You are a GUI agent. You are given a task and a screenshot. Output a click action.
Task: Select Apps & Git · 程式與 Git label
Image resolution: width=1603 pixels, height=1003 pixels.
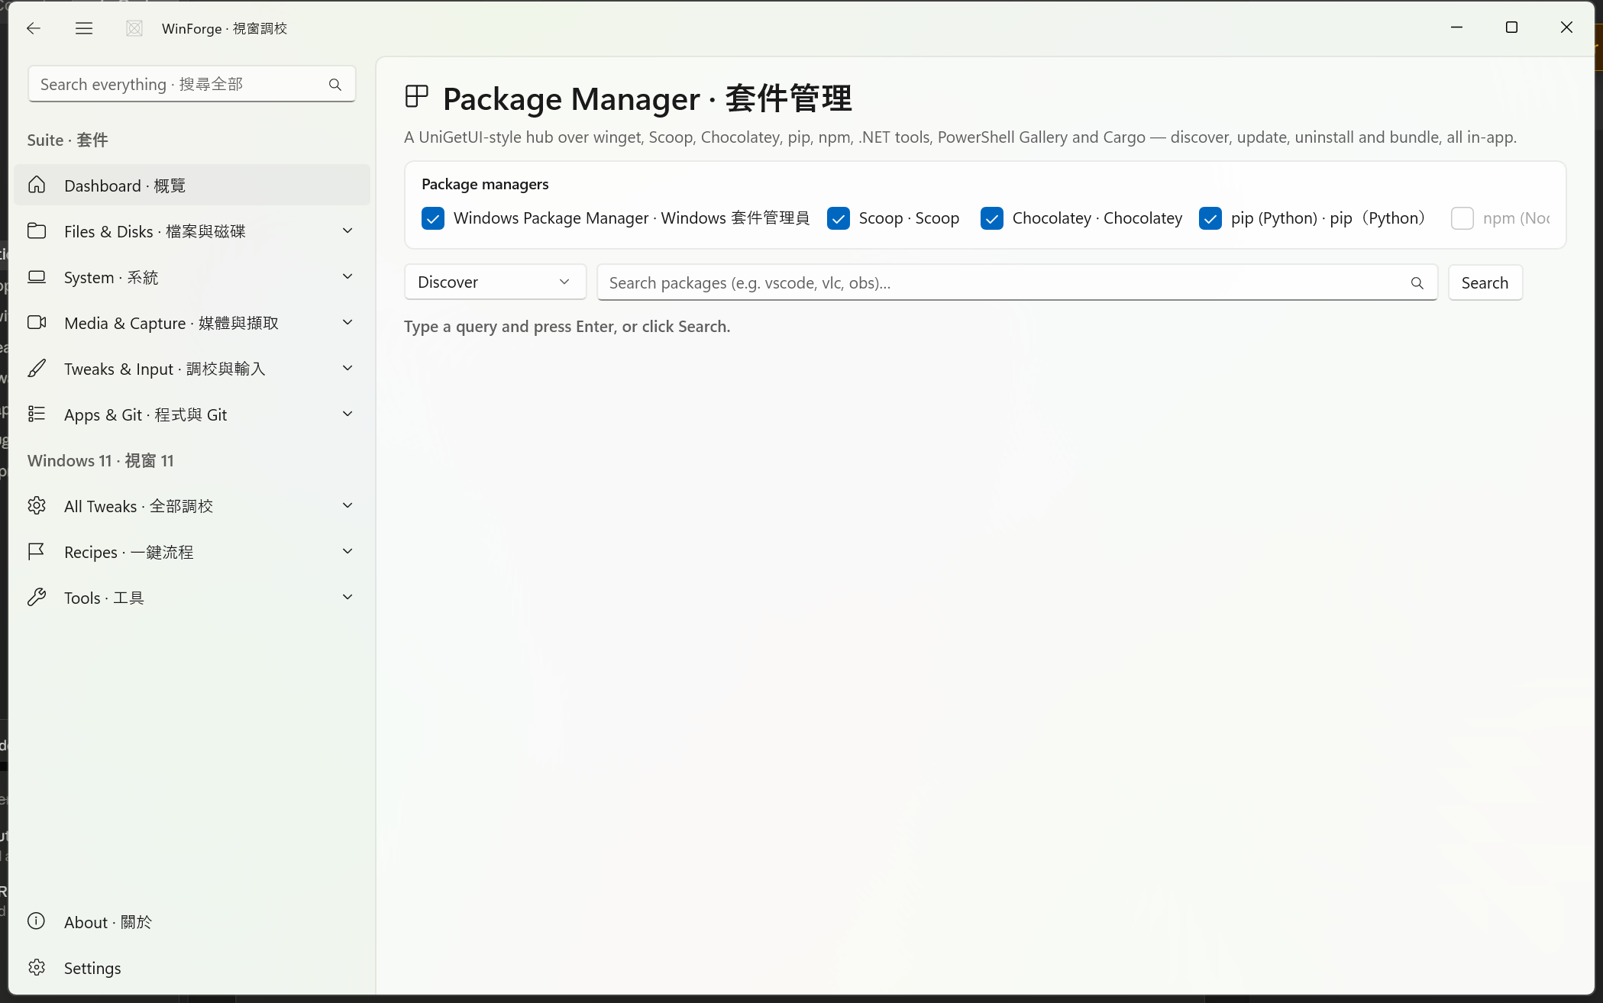[146, 414]
